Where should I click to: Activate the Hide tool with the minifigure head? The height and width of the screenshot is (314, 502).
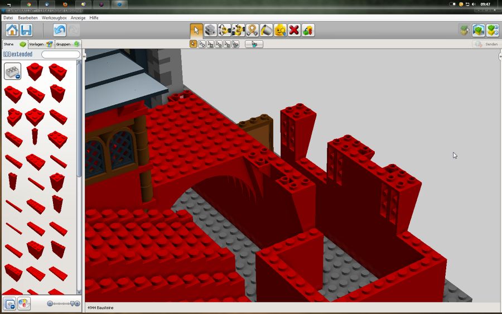coord(280,30)
